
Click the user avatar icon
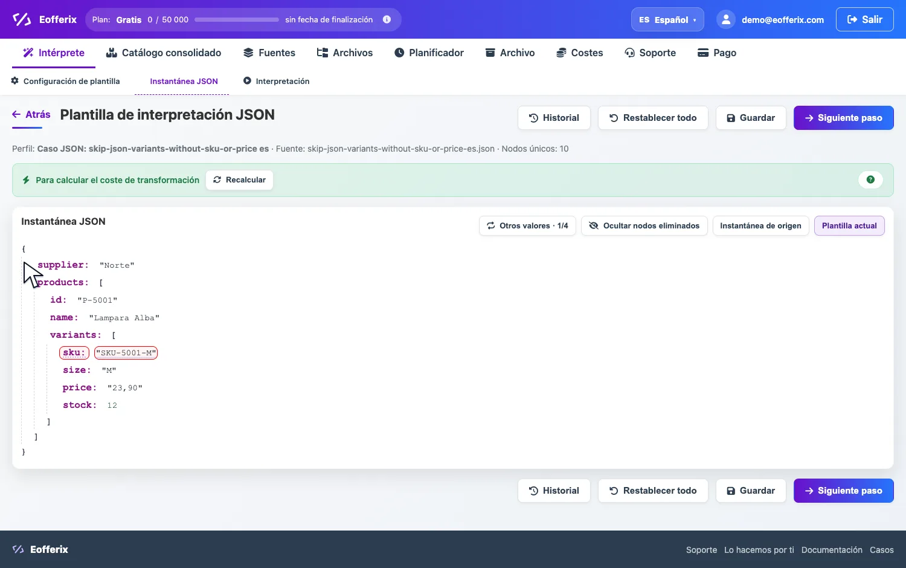(726, 19)
